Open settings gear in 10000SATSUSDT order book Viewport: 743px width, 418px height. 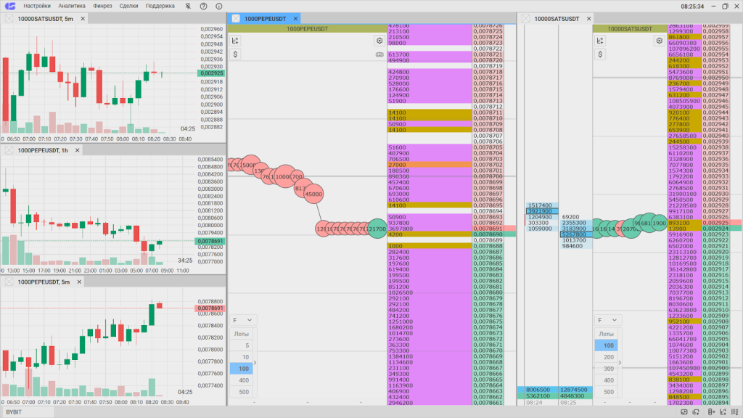(660, 41)
